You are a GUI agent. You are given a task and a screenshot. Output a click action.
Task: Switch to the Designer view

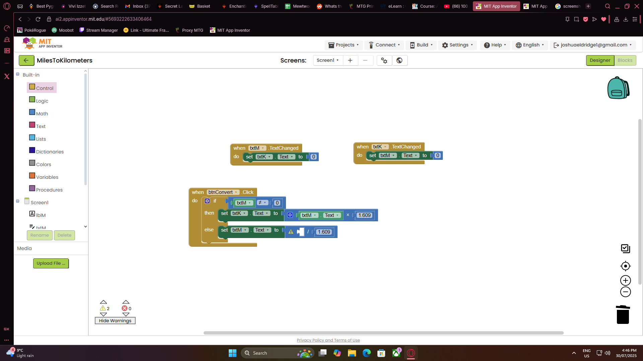(599, 61)
